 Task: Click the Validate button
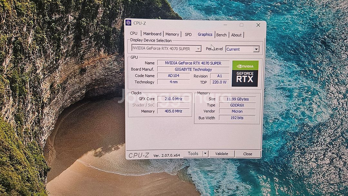222,153
